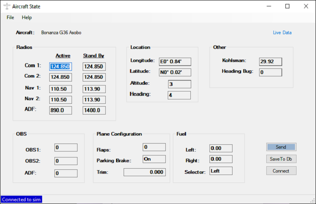Click the SaveTo Db button
The width and height of the screenshot is (316, 204).
pyautogui.click(x=281, y=159)
